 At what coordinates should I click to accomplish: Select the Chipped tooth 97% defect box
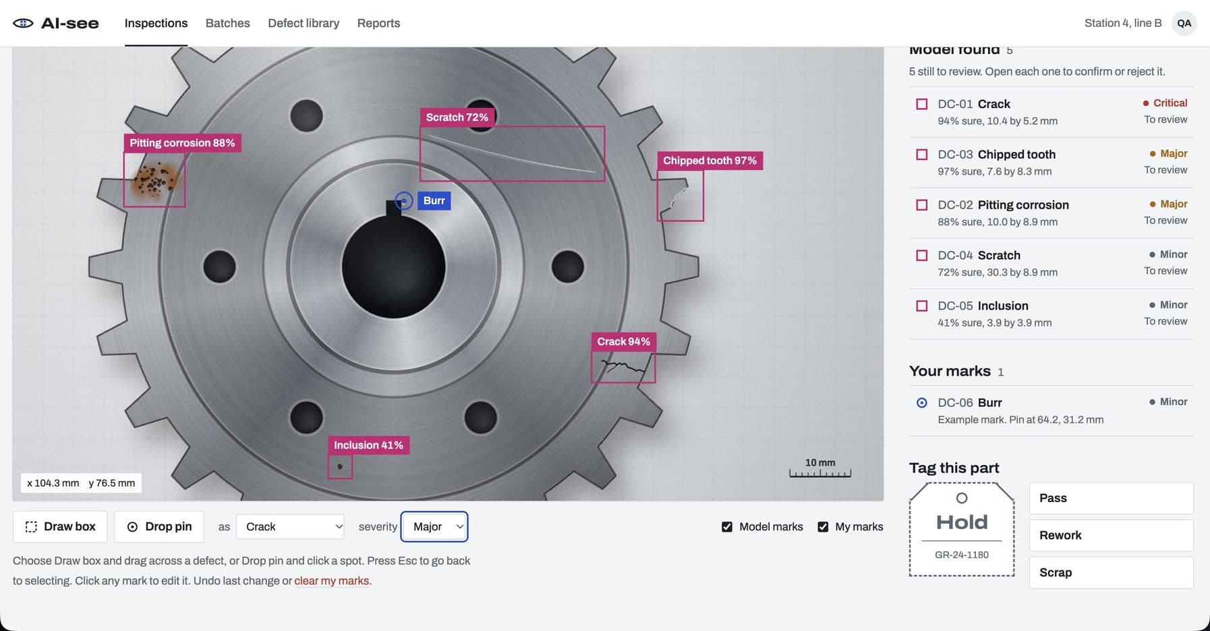681,195
